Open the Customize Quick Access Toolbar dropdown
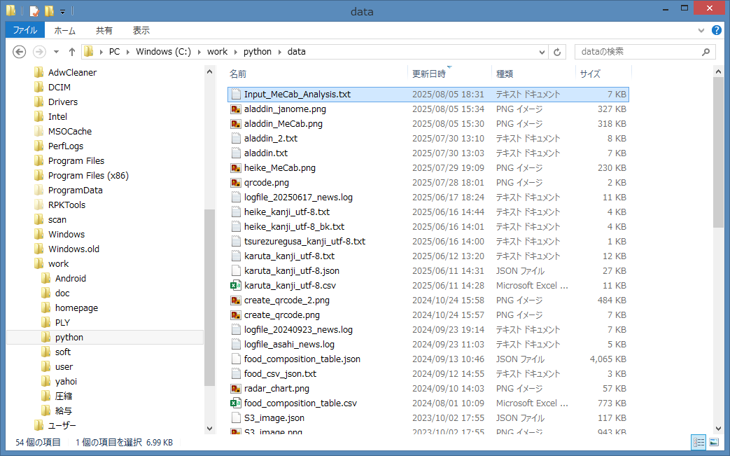This screenshot has width=730, height=456. click(63, 12)
